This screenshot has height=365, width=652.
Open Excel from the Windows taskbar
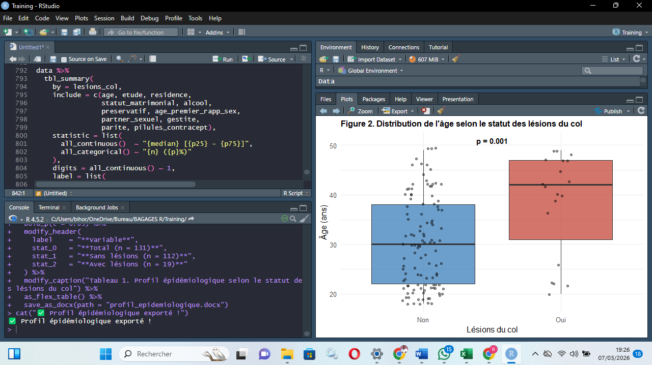(x=465, y=354)
